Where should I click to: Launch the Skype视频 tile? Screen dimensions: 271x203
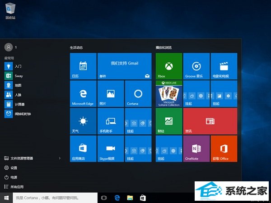point(111,148)
